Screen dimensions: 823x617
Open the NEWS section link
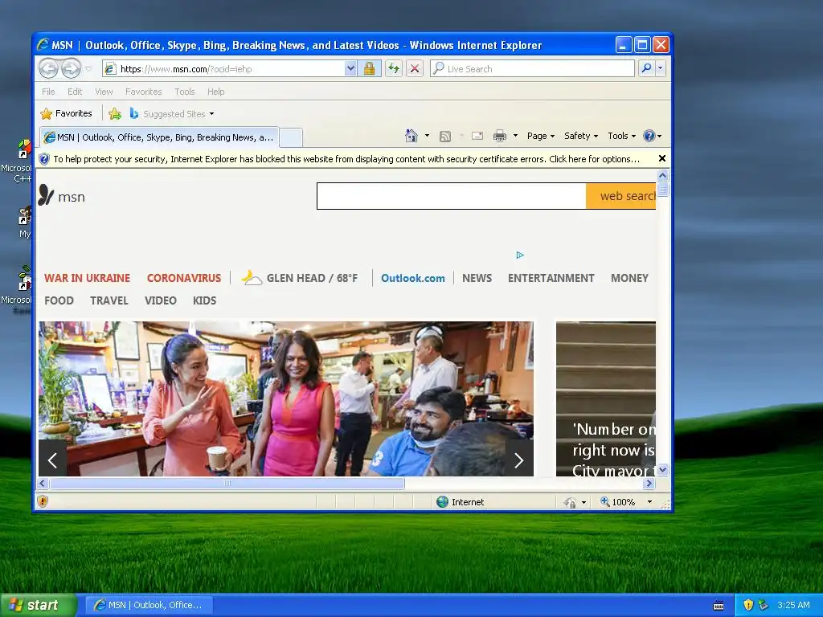pyautogui.click(x=477, y=278)
